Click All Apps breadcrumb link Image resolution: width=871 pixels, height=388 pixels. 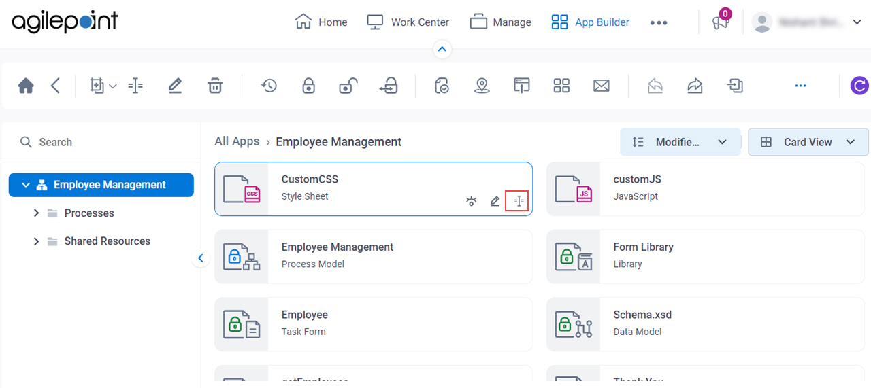(x=237, y=141)
